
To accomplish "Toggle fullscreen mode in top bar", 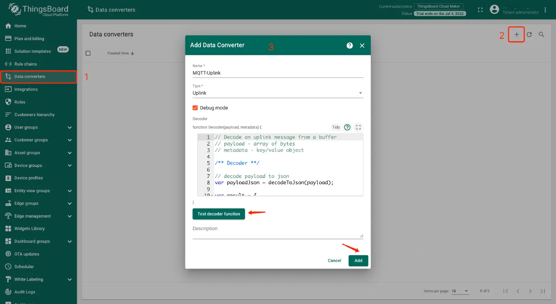I will point(480,10).
